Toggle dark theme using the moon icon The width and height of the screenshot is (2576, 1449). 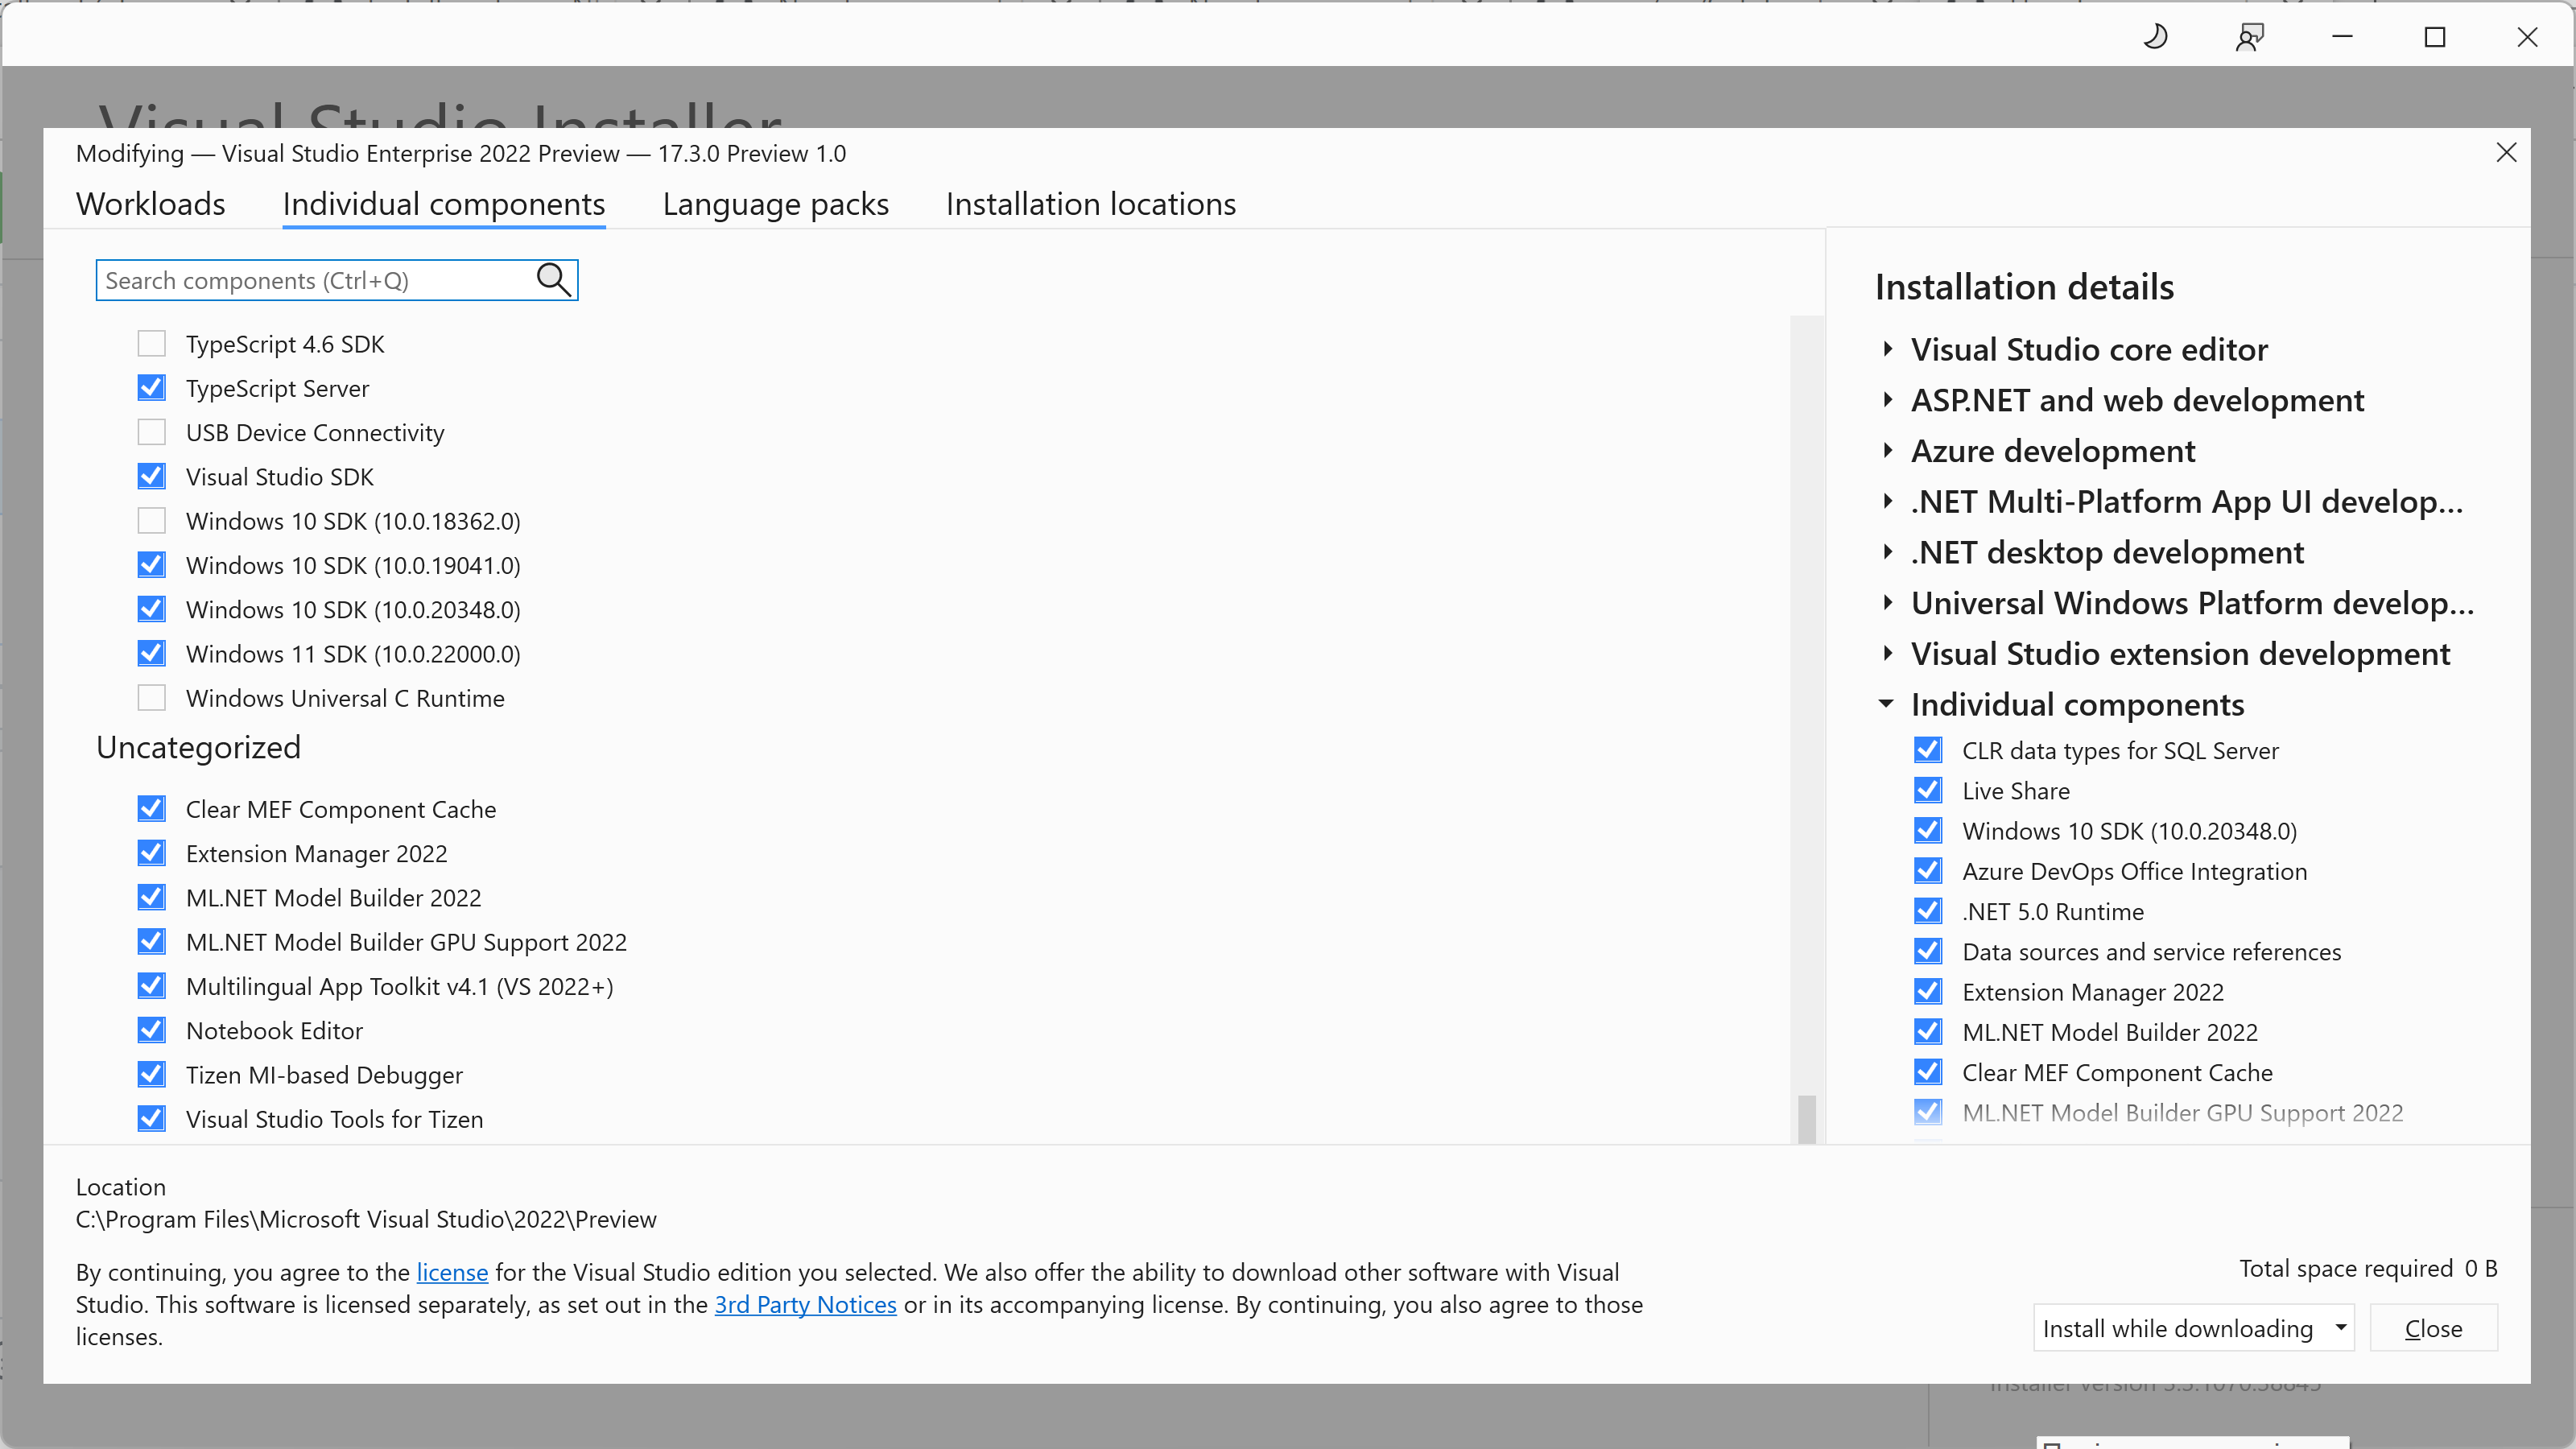2156,37
